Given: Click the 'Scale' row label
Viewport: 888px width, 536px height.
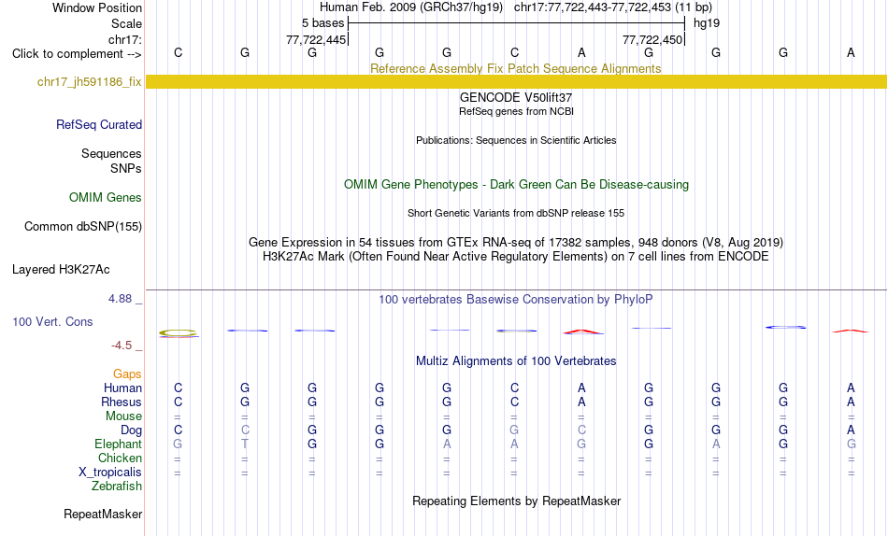Looking at the screenshot, I should [x=127, y=23].
